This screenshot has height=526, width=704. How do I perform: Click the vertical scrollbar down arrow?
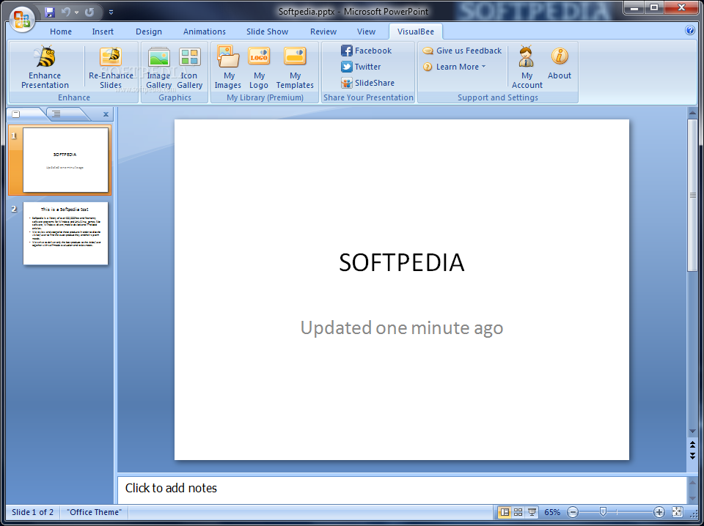coord(692,431)
